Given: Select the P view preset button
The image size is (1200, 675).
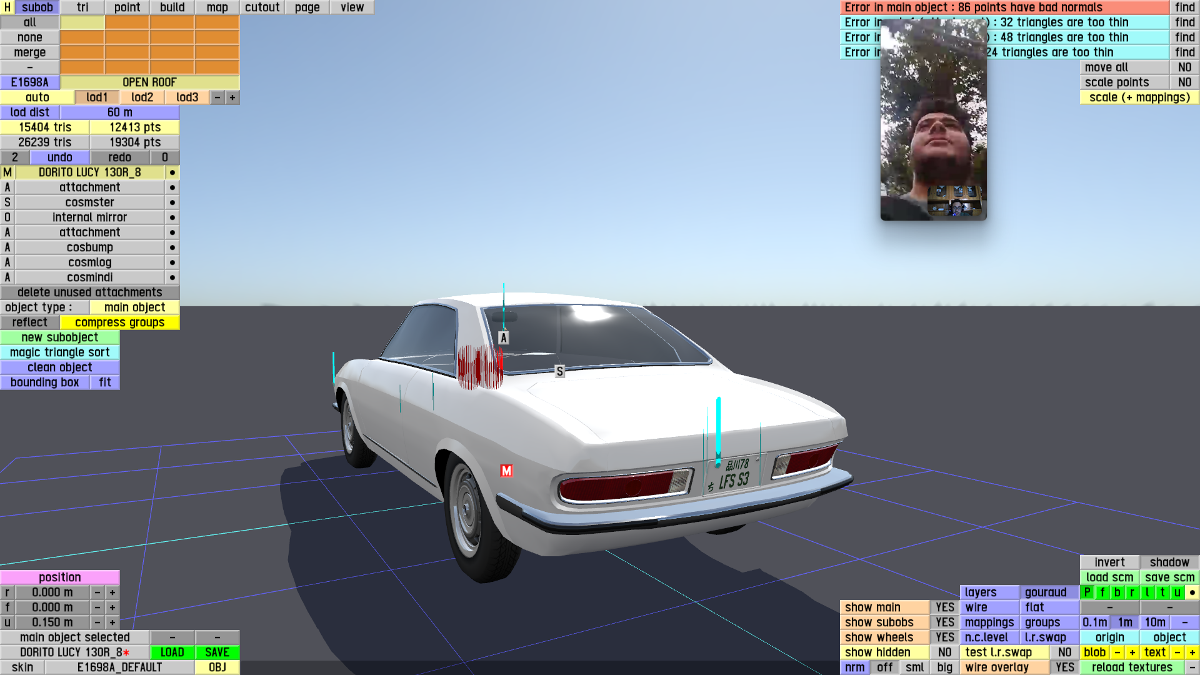Looking at the screenshot, I should tap(1087, 592).
